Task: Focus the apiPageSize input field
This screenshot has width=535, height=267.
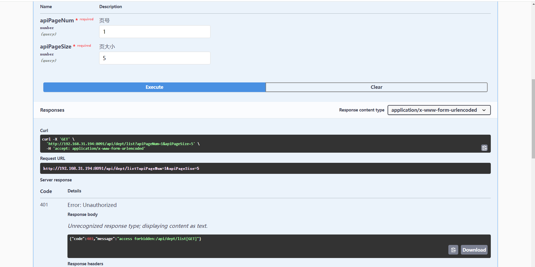Action: (x=155, y=58)
